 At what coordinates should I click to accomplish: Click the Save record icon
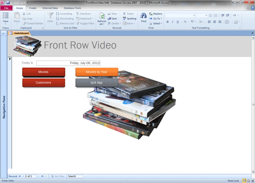tap(109, 19)
